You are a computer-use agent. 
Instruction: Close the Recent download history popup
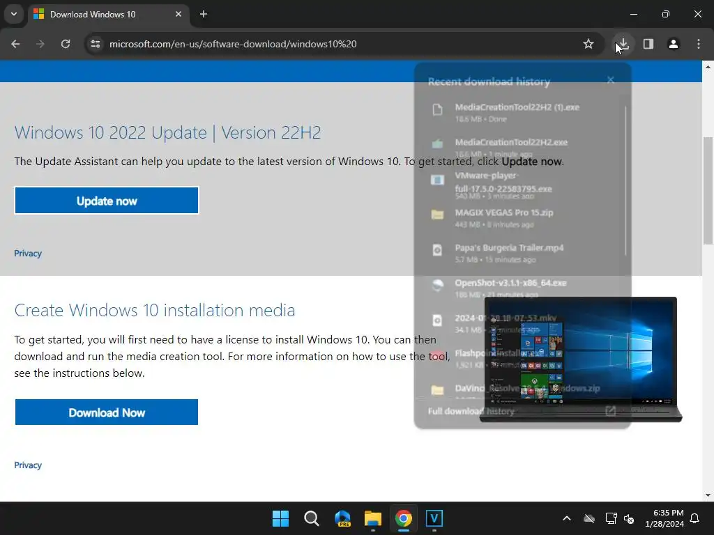pyautogui.click(x=611, y=80)
